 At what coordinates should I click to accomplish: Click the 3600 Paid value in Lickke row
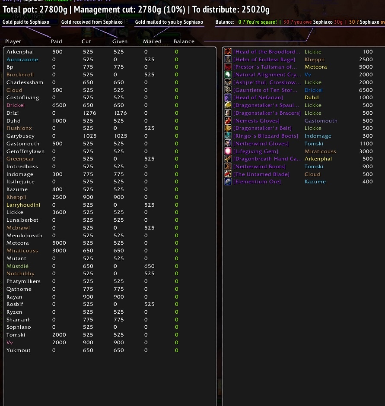[x=59, y=212]
